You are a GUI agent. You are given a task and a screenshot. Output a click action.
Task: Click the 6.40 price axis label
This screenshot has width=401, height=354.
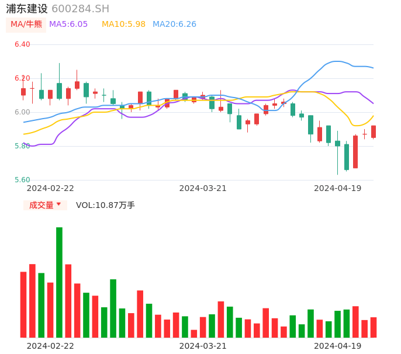(x=22, y=44)
